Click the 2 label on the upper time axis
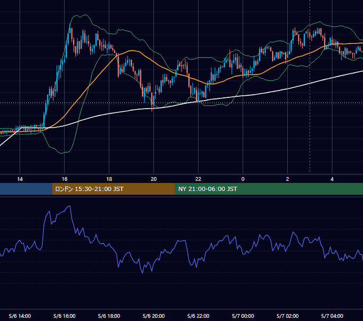 tap(287, 179)
